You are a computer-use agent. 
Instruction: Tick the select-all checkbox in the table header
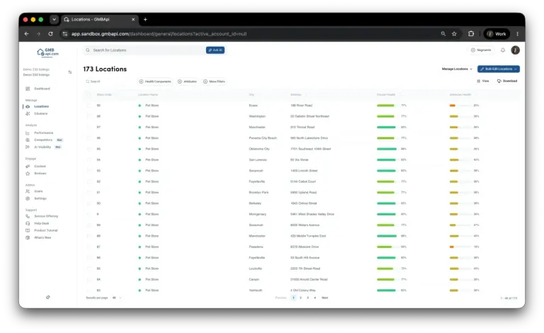(89, 95)
